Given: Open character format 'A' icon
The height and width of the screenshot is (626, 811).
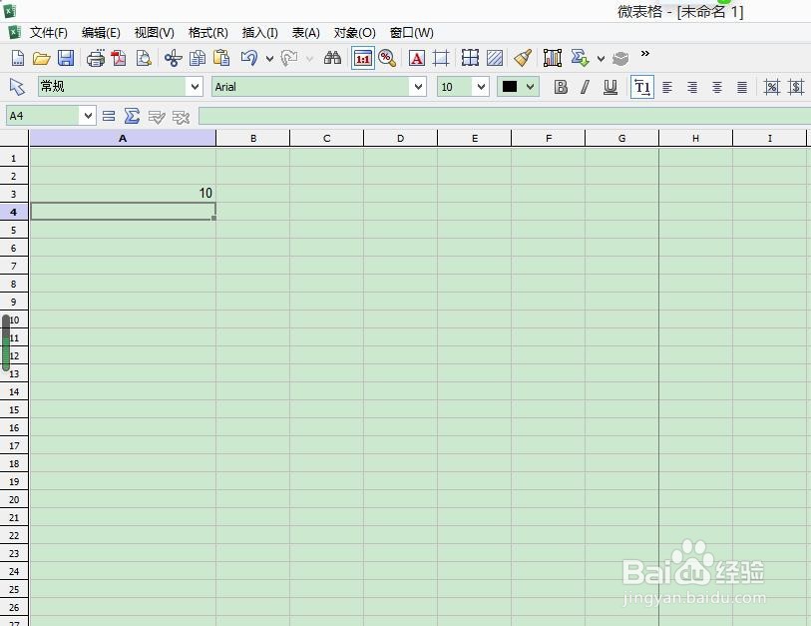Looking at the screenshot, I should pos(416,58).
